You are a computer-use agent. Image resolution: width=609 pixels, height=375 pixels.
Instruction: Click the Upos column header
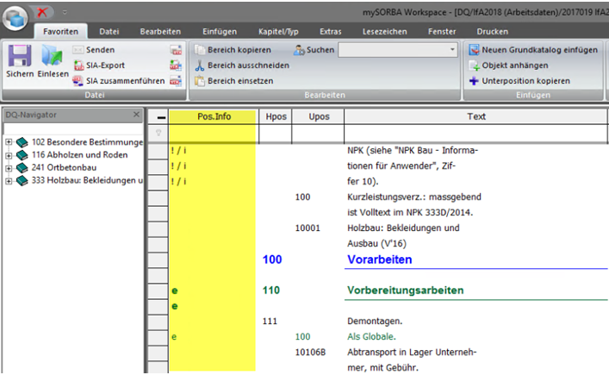tap(319, 116)
